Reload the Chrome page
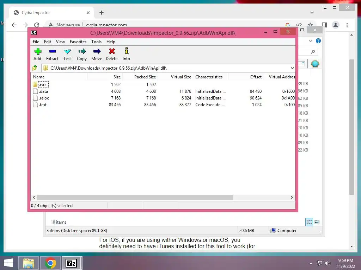This screenshot has height=270, width=361. click(x=37, y=25)
